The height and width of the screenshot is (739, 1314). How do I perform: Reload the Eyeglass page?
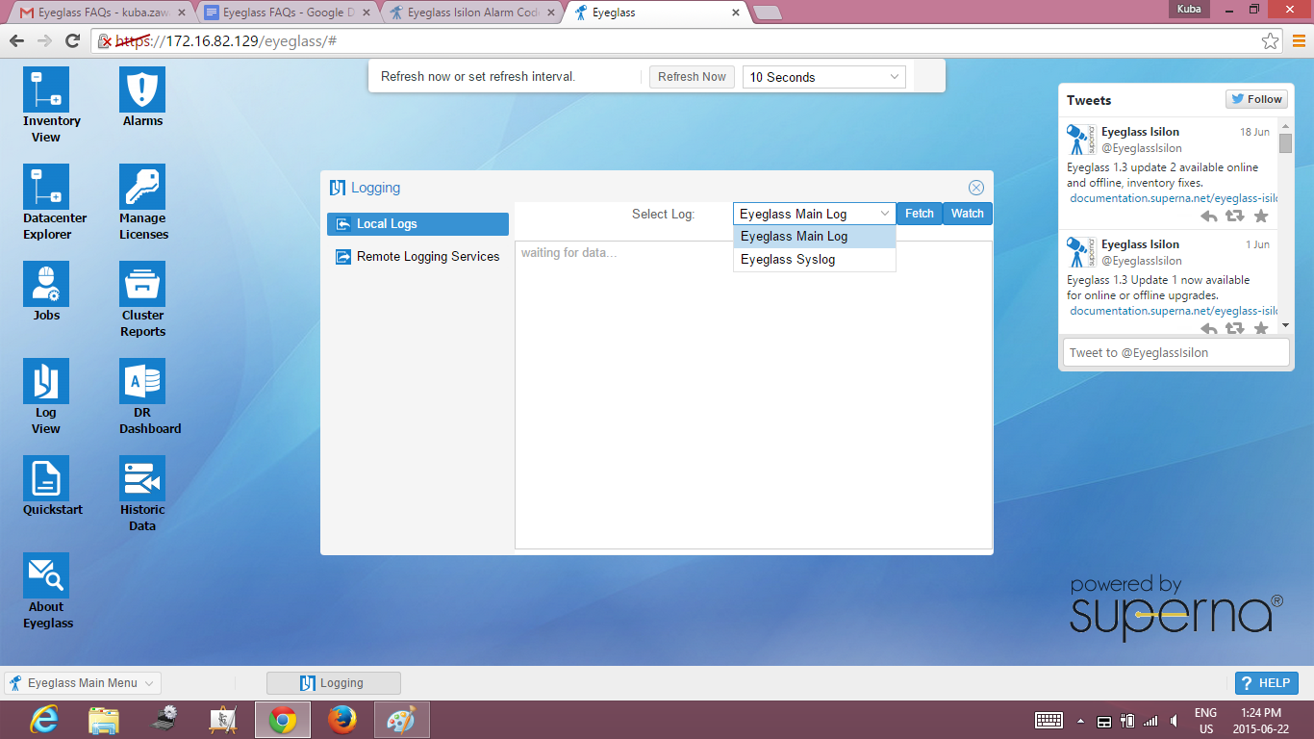tap(72, 40)
